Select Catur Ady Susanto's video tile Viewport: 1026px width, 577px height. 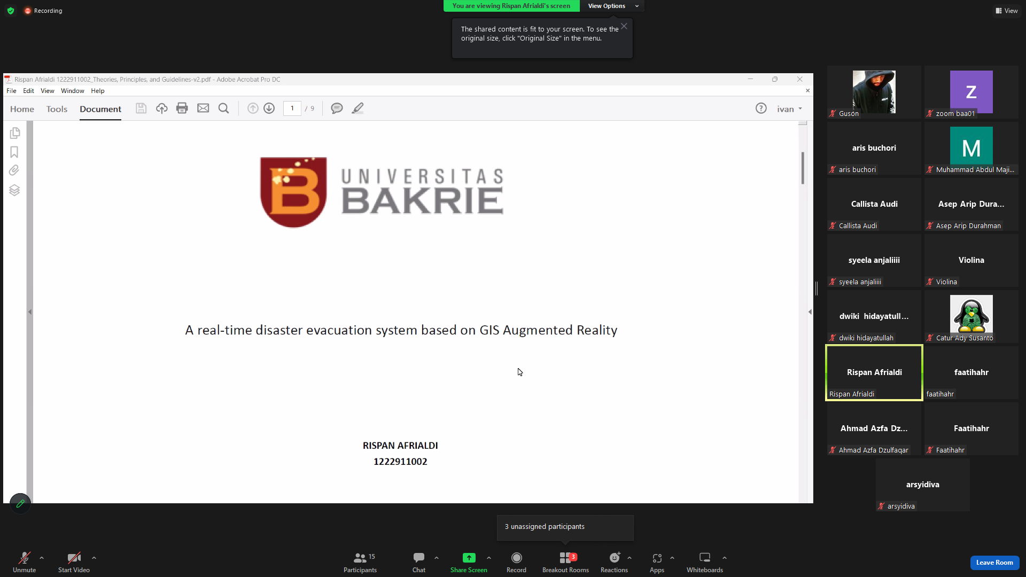coord(971,316)
